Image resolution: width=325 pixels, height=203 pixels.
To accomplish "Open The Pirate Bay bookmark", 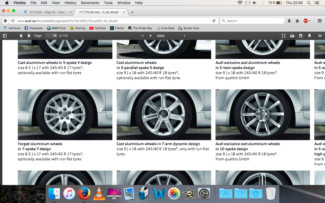I will click(x=140, y=28).
